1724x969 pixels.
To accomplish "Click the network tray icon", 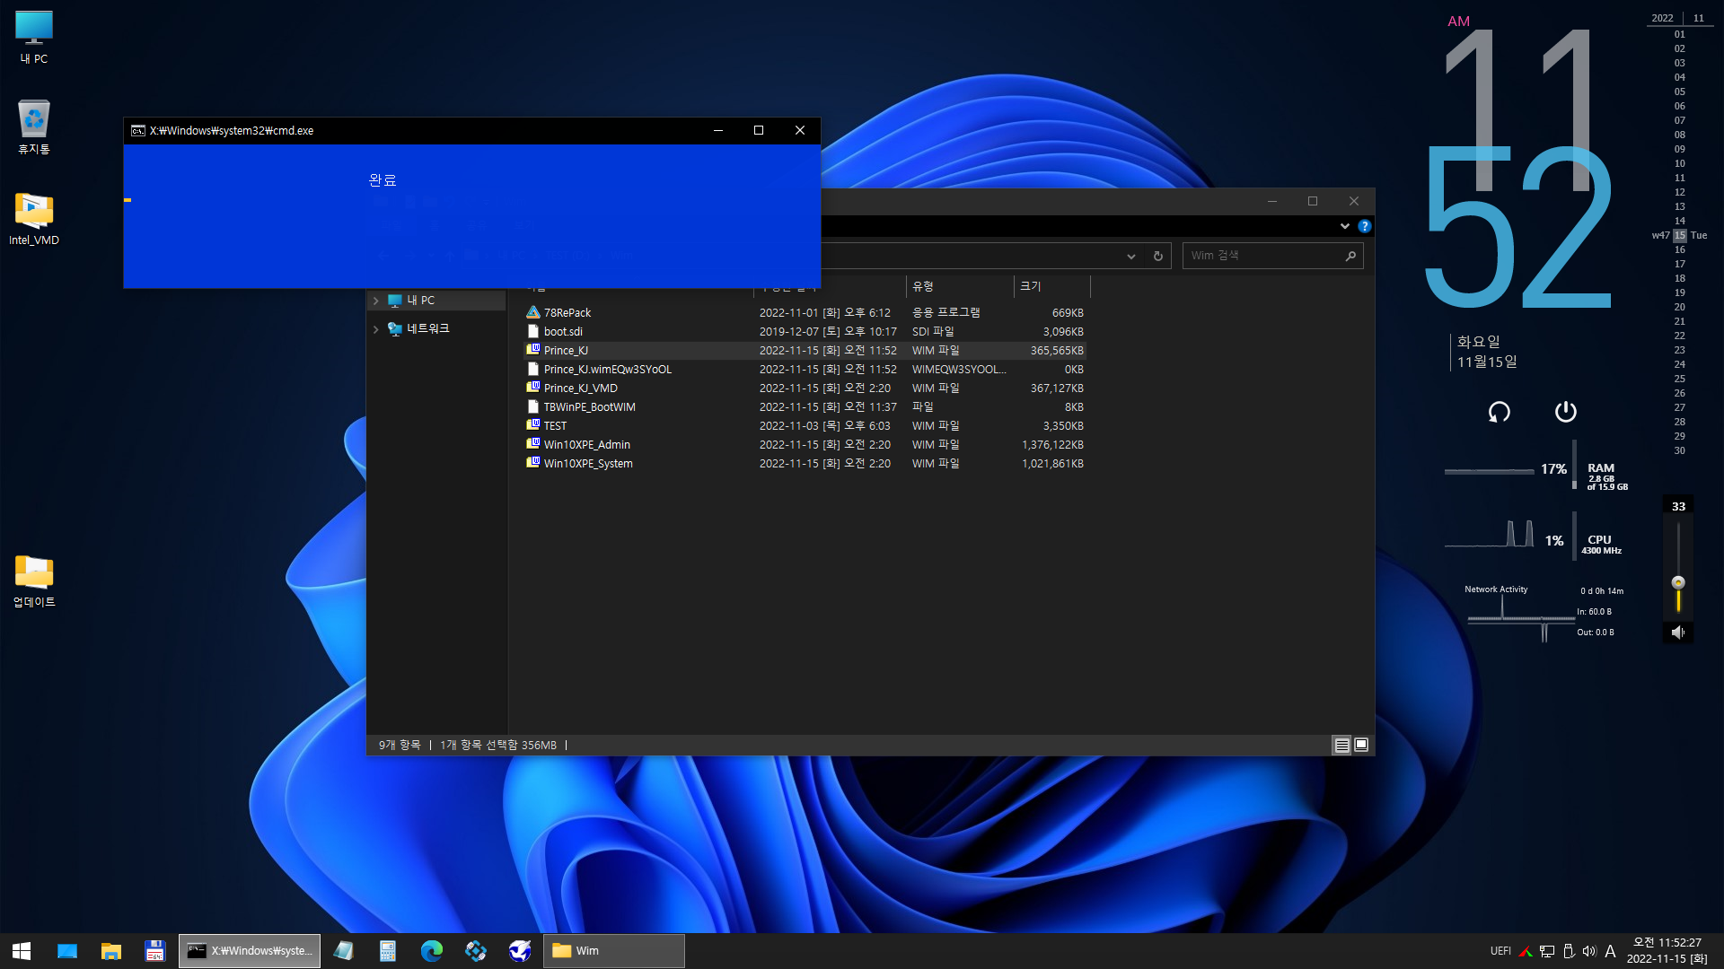I will point(1547,951).
